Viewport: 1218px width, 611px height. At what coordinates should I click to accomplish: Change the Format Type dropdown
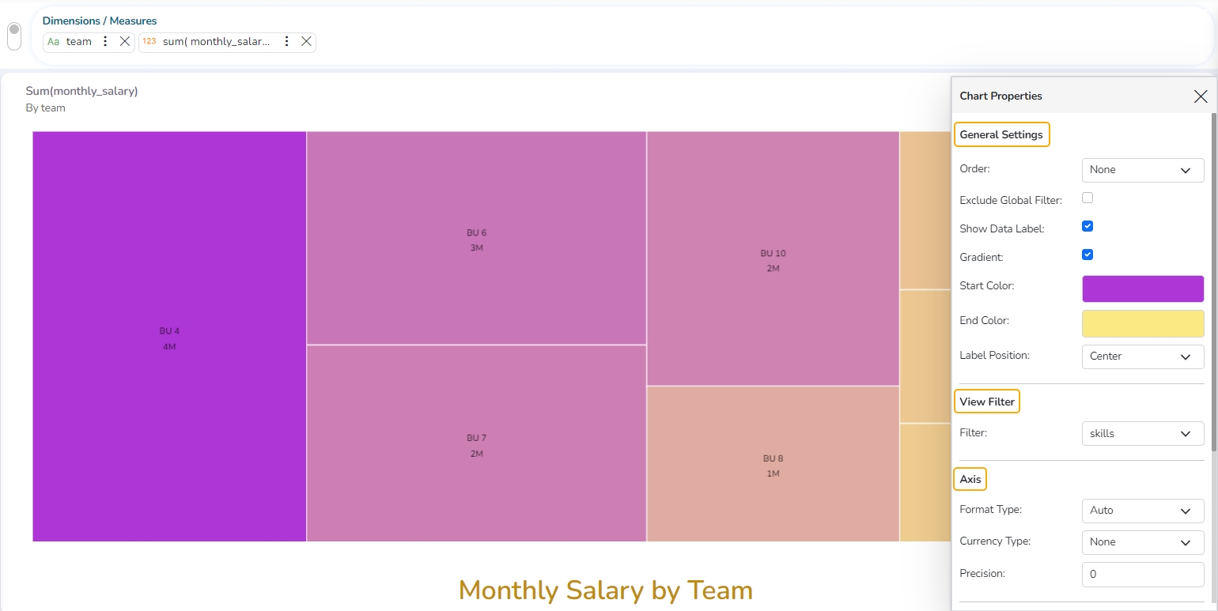coord(1142,511)
